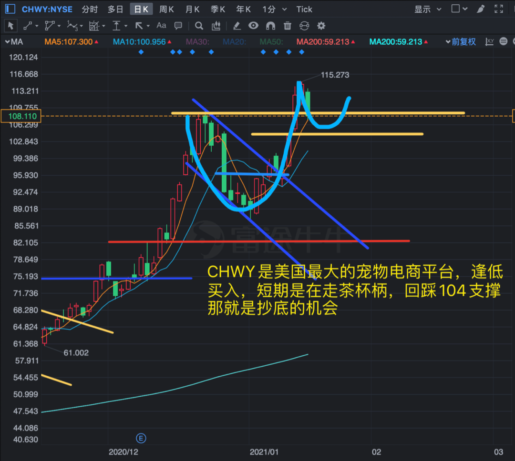Switch to Tick chart tab
This screenshot has height=461, width=515.
[x=304, y=9]
